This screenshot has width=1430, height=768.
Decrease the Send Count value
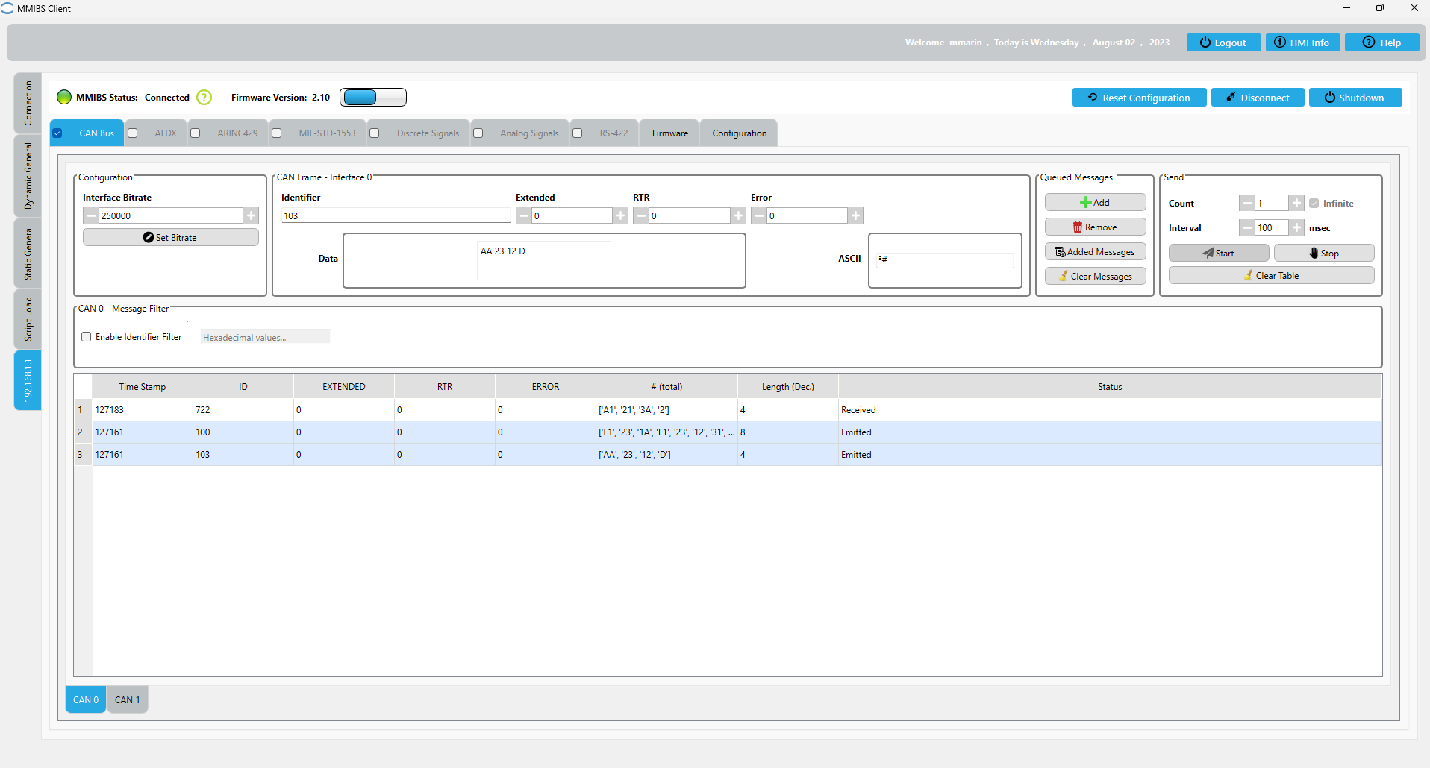coord(1247,204)
